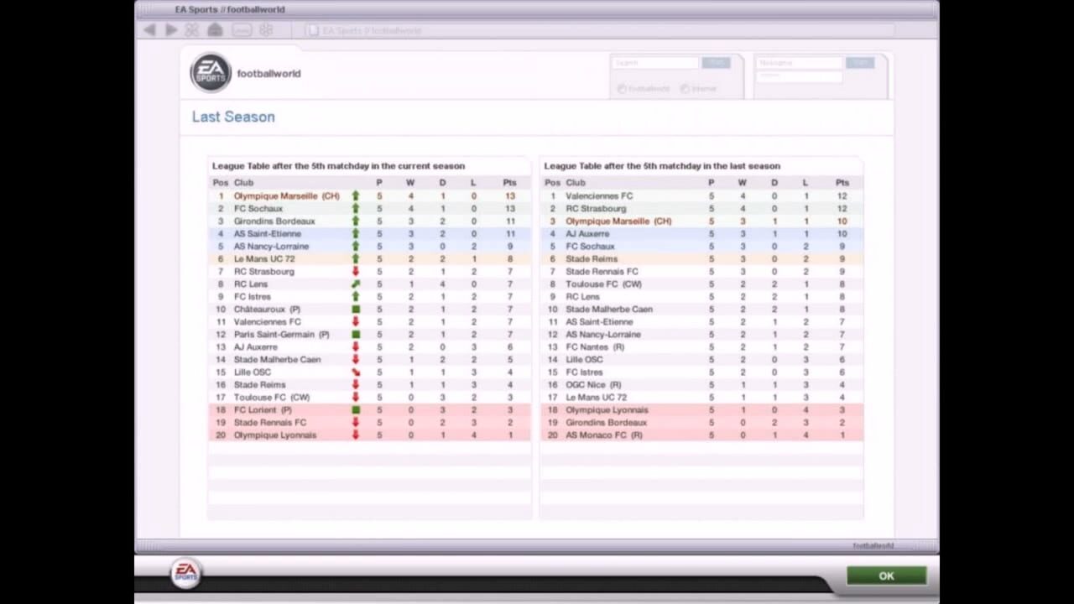Click the diagonal arrow beside RC Lens
Screen dimensions: 1074x604
[x=355, y=284]
